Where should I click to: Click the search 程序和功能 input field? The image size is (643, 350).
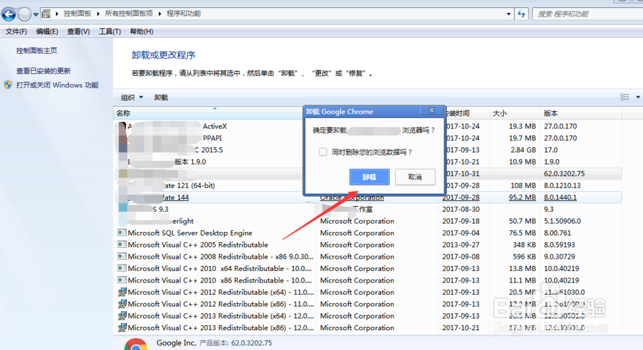click(x=589, y=14)
